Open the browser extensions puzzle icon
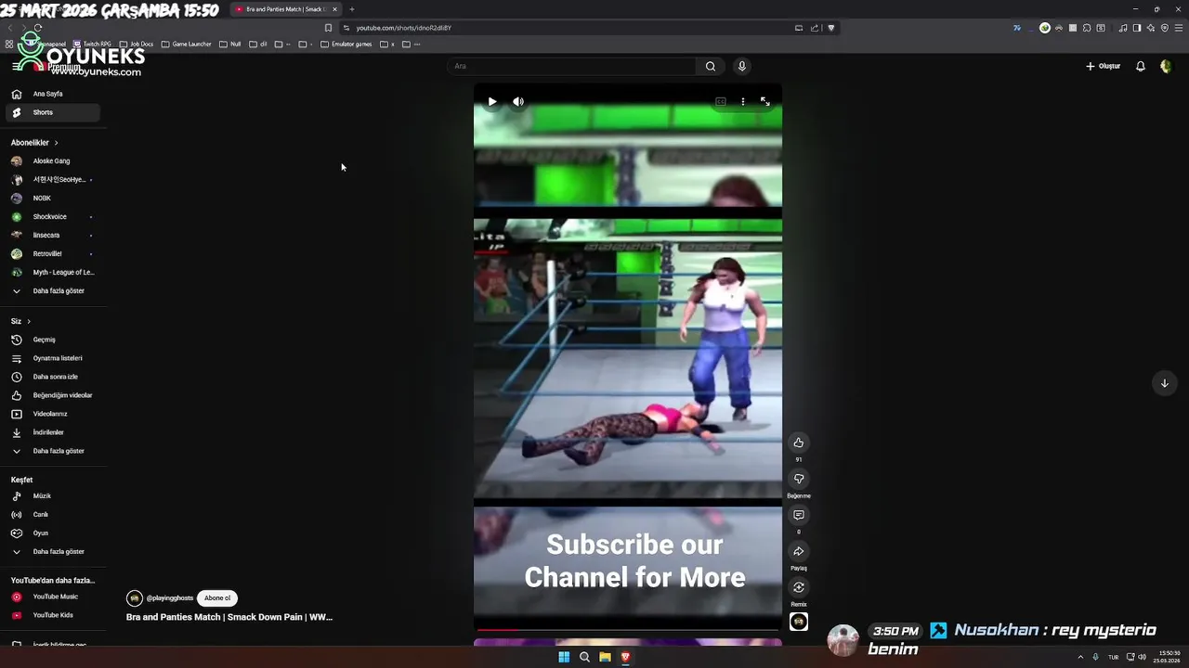 point(1087,28)
